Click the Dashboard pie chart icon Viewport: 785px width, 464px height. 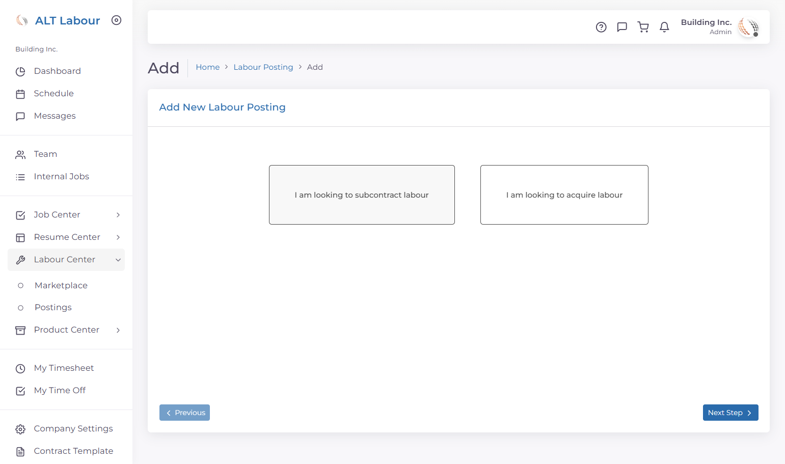pyautogui.click(x=20, y=72)
